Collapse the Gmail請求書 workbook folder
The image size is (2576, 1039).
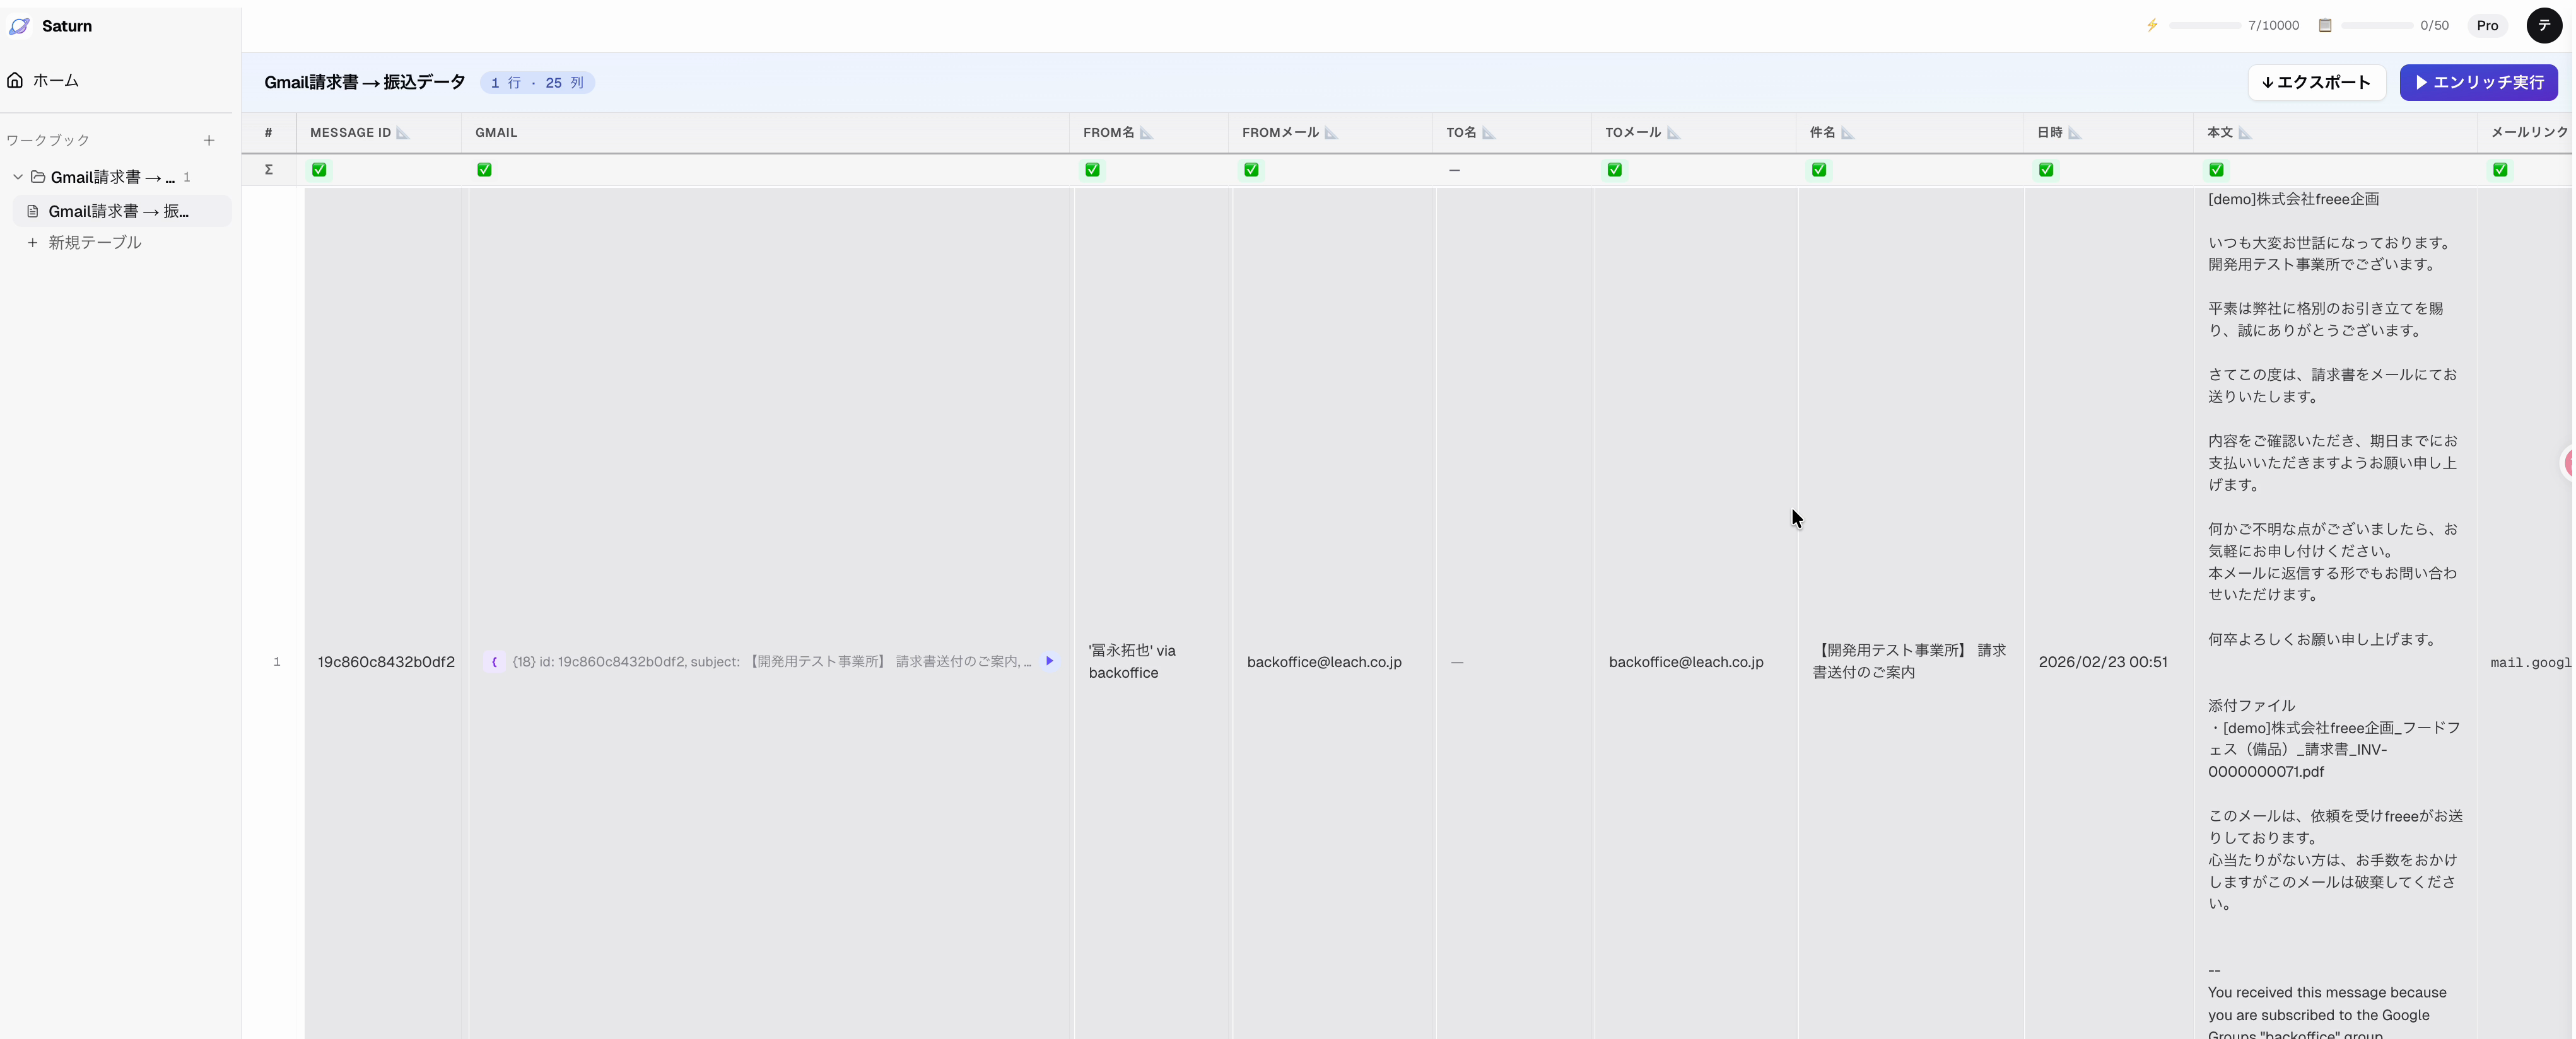click(x=18, y=177)
